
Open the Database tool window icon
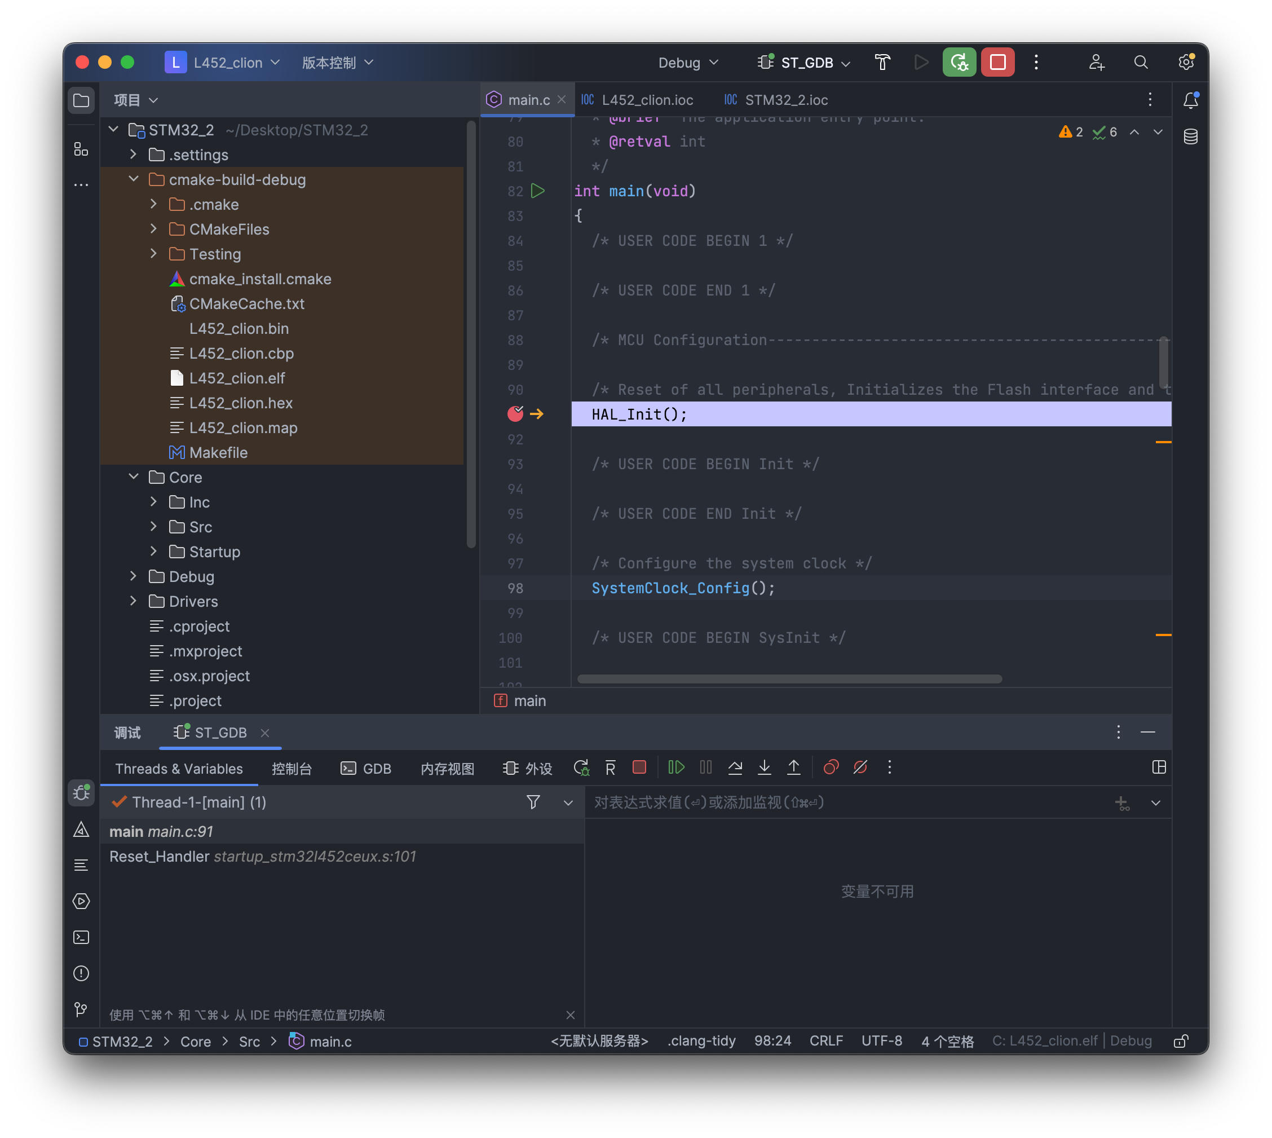pos(1190,136)
